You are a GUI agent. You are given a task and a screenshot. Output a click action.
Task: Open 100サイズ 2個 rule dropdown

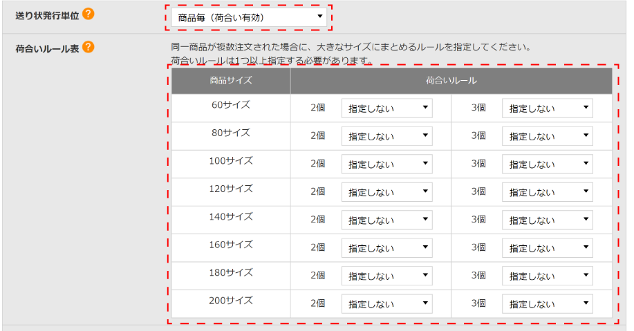(x=387, y=164)
